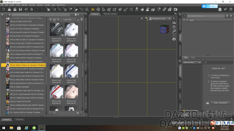Open the Select an Item dropdown
Image resolution: width=234 pixels, height=131 pixels.
click(x=192, y=62)
